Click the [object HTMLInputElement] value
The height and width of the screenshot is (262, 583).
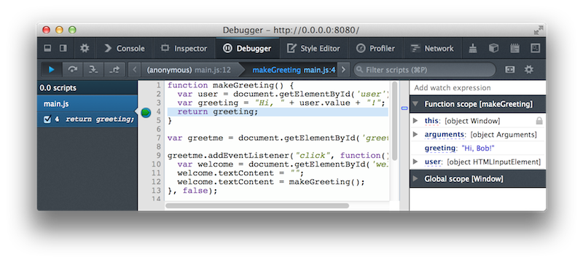[x=494, y=162]
